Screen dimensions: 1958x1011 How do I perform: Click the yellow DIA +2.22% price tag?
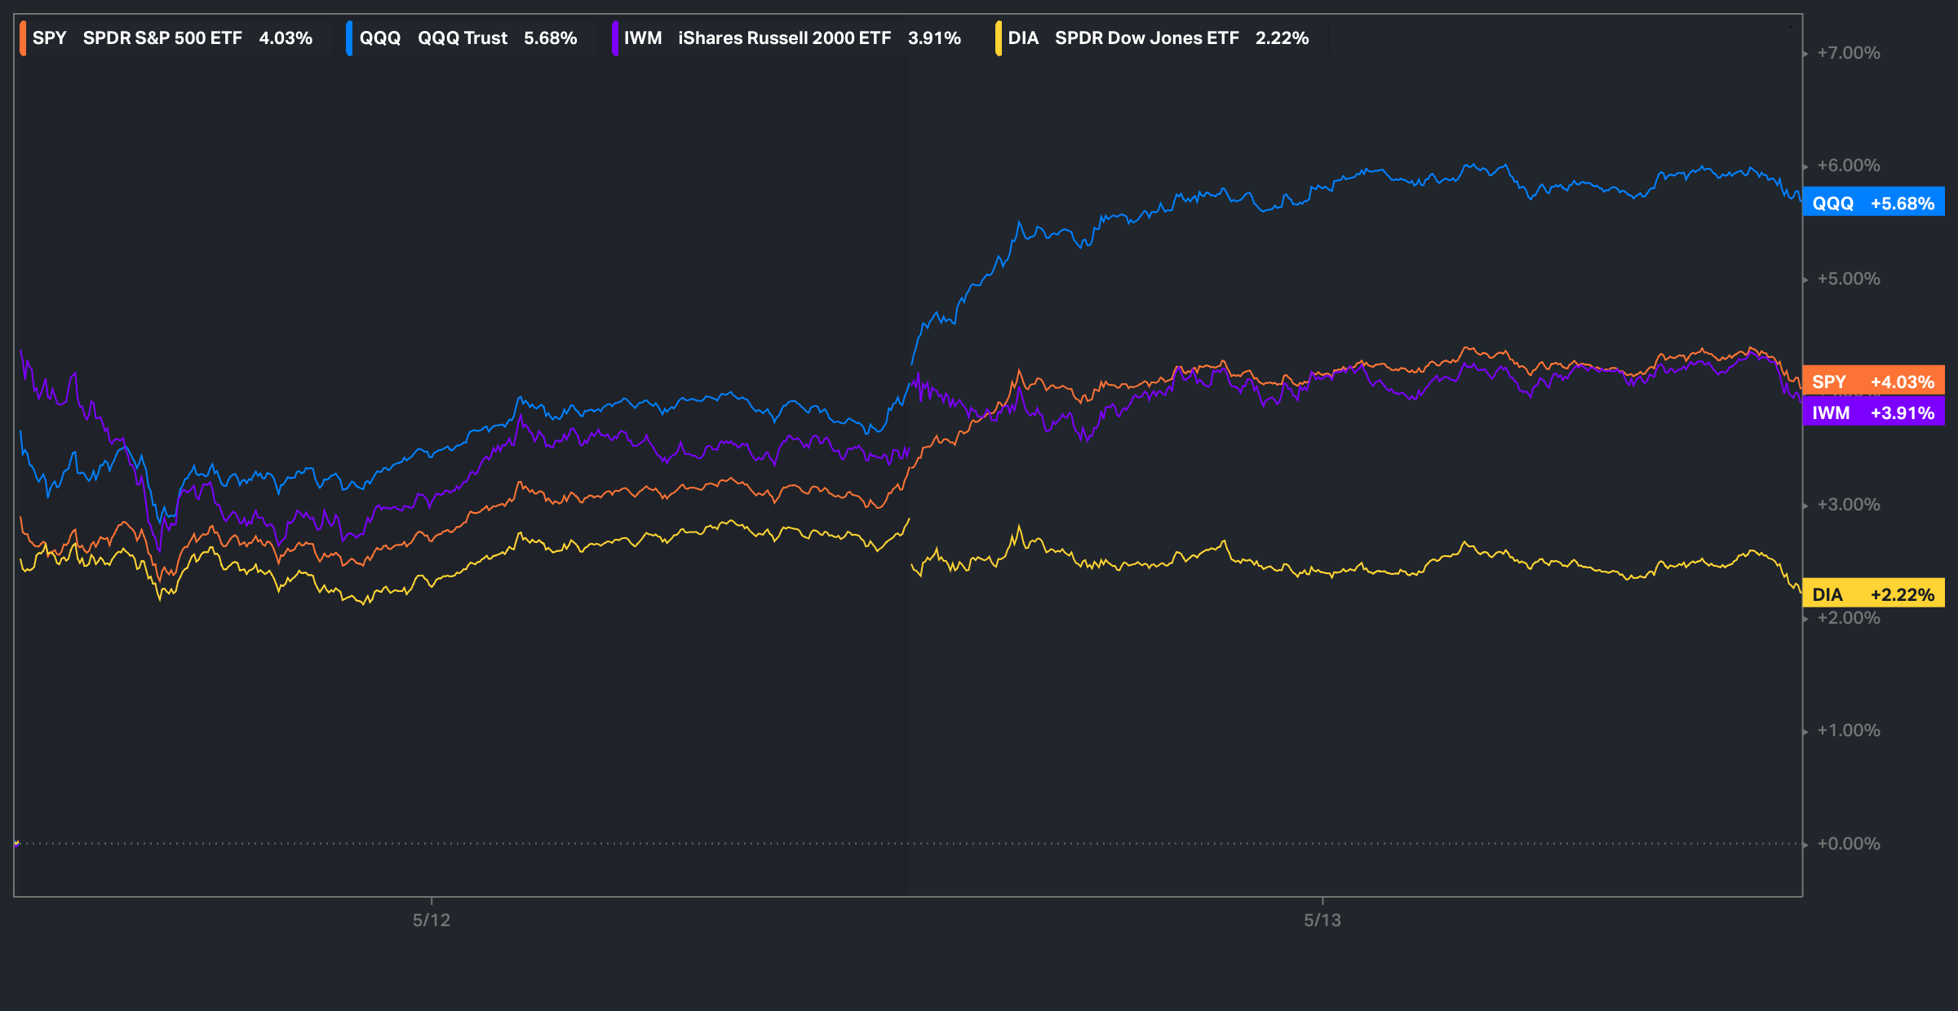(1873, 594)
